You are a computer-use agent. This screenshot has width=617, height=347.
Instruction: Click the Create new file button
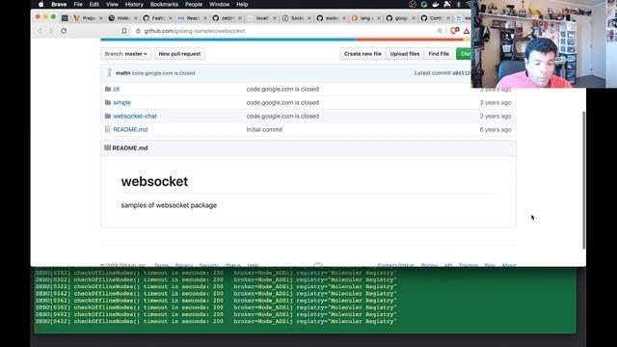[x=362, y=54]
